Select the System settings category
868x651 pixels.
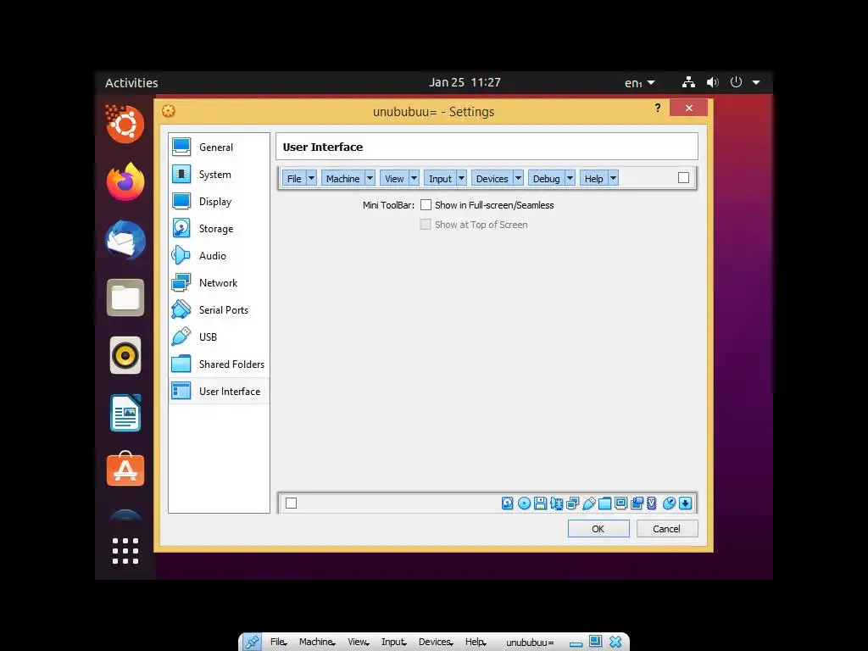(219, 175)
